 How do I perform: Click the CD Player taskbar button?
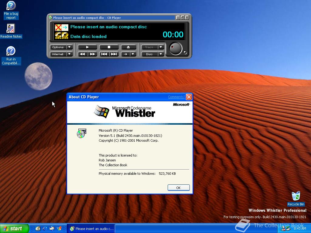(x=91, y=229)
